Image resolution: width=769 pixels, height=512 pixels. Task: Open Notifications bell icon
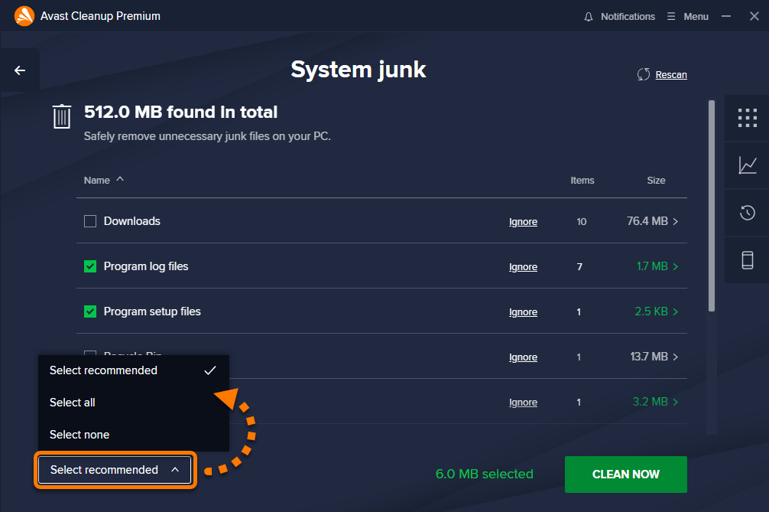(x=589, y=17)
